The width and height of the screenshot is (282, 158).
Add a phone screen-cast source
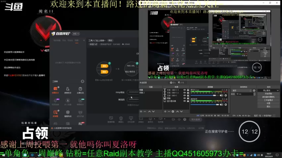(131, 119)
